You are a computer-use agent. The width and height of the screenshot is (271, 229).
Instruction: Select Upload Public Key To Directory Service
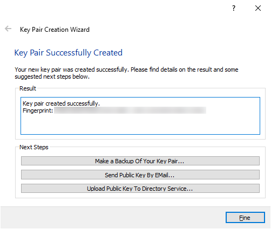point(140,189)
